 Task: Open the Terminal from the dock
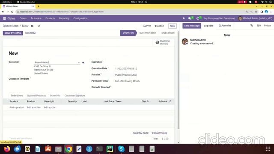pos(99,149)
